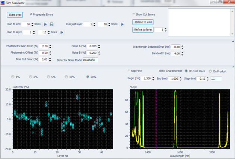Adjust Wavelength Setpoint Error stepper
Image resolution: width=235 pixels, height=159 pixels.
click(x=182, y=47)
